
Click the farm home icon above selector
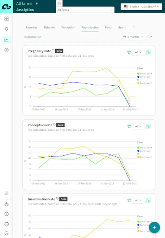click(x=59, y=3)
